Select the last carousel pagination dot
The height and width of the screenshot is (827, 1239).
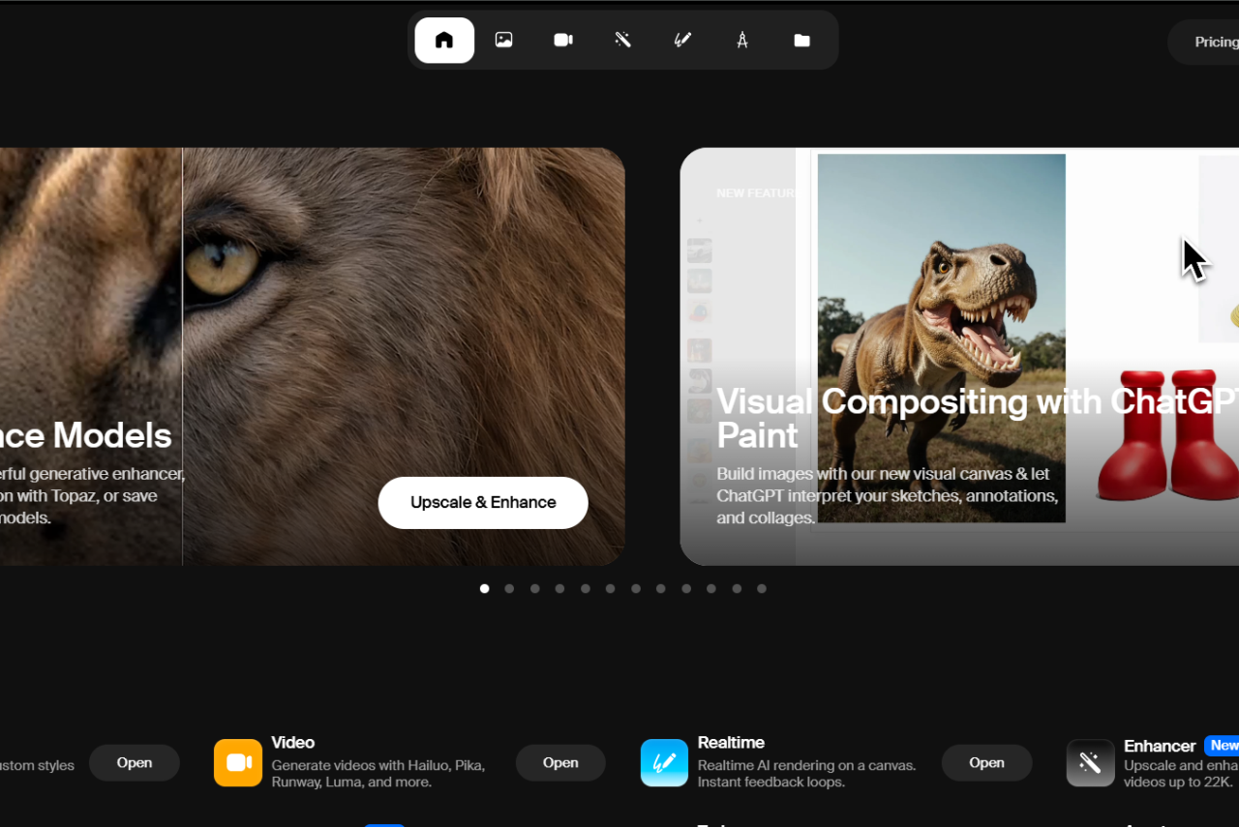click(x=762, y=588)
